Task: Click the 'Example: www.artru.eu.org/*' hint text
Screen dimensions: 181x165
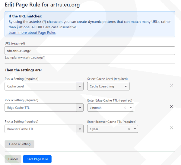Action: coord(25,57)
